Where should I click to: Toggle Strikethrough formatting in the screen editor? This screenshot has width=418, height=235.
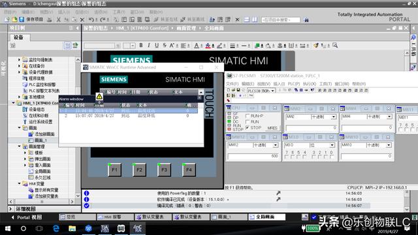click(165, 45)
